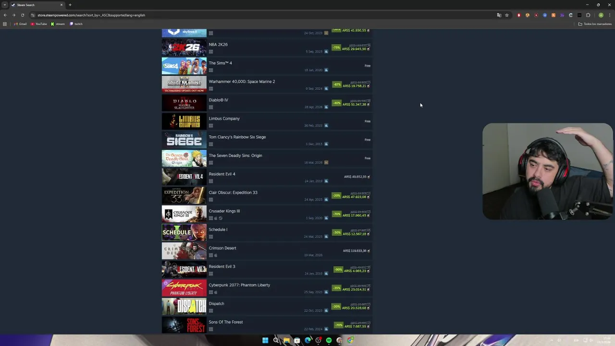Open the YouTube bookmark
Viewport: 615px width, 346px height.
(39, 24)
